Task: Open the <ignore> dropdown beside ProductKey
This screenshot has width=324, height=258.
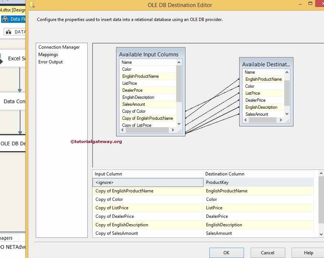Action: [x=147, y=182]
